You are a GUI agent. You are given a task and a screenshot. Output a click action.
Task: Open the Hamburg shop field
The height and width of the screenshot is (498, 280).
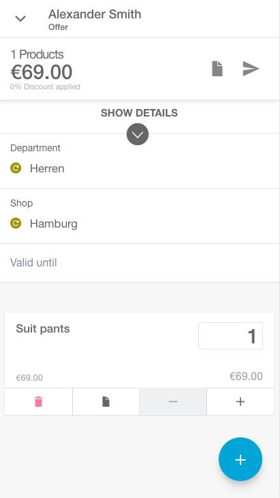pos(140,216)
